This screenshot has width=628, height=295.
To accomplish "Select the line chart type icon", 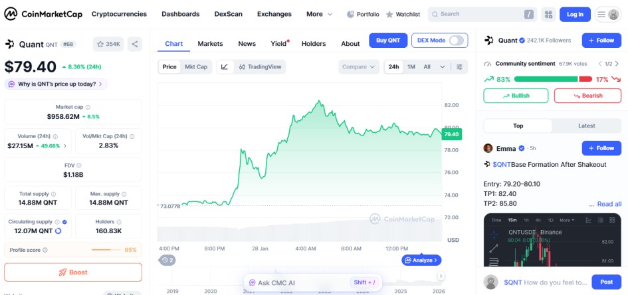I will 225,67.
